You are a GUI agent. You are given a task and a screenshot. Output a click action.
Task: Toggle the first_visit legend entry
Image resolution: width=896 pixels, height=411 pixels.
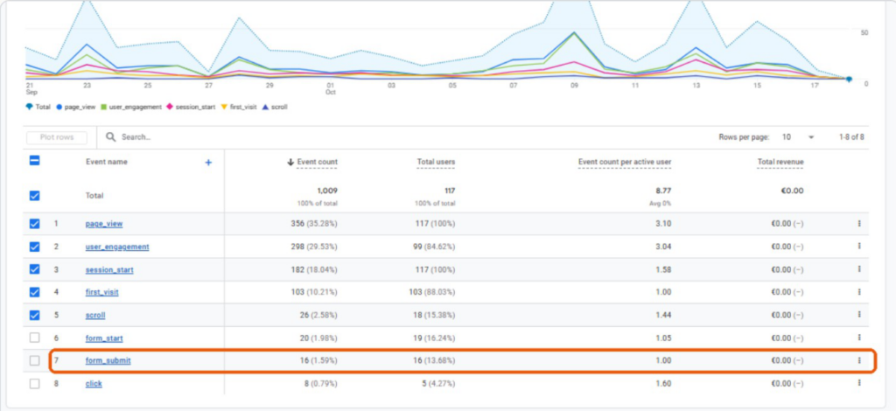pos(239,107)
